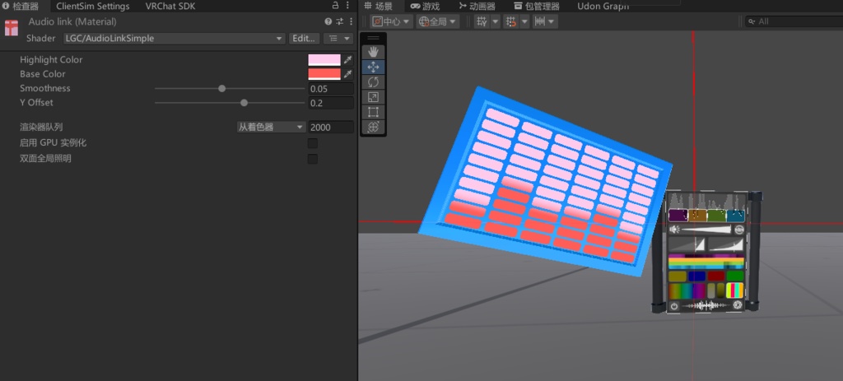This screenshot has height=381, width=843.
Task: Open the 全局 handle rotation dropdown
Action: click(x=438, y=21)
